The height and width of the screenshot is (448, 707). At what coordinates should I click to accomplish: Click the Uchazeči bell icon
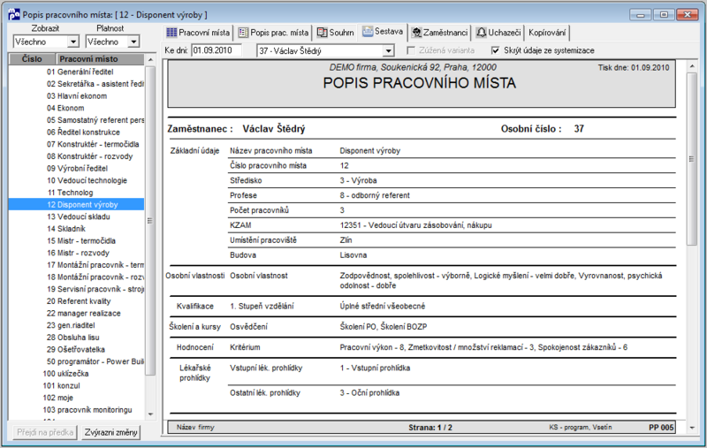point(482,33)
